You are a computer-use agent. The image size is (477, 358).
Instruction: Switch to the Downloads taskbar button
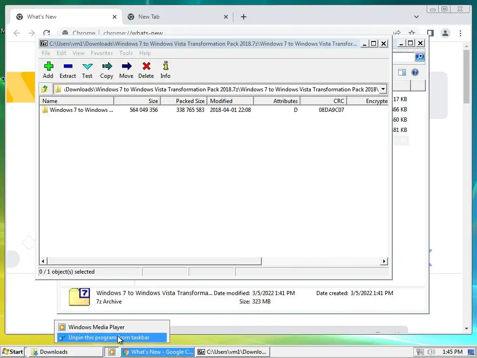click(x=66, y=351)
